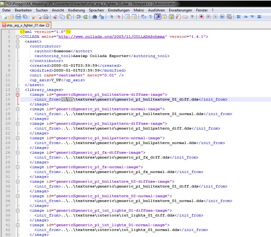The width and height of the screenshot is (271, 237).
Task: Show all characters pilcrow icon
Action: (x=150, y=17)
